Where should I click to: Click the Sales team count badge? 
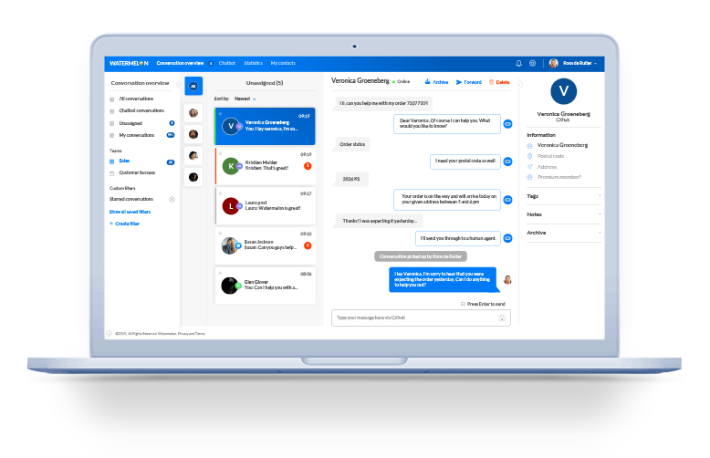pyautogui.click(x=171, y=162)
